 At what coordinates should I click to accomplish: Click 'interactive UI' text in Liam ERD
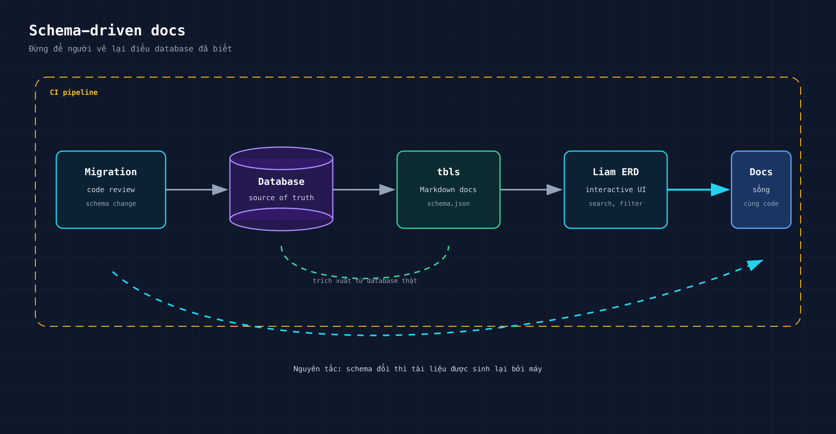coord(616,190)
